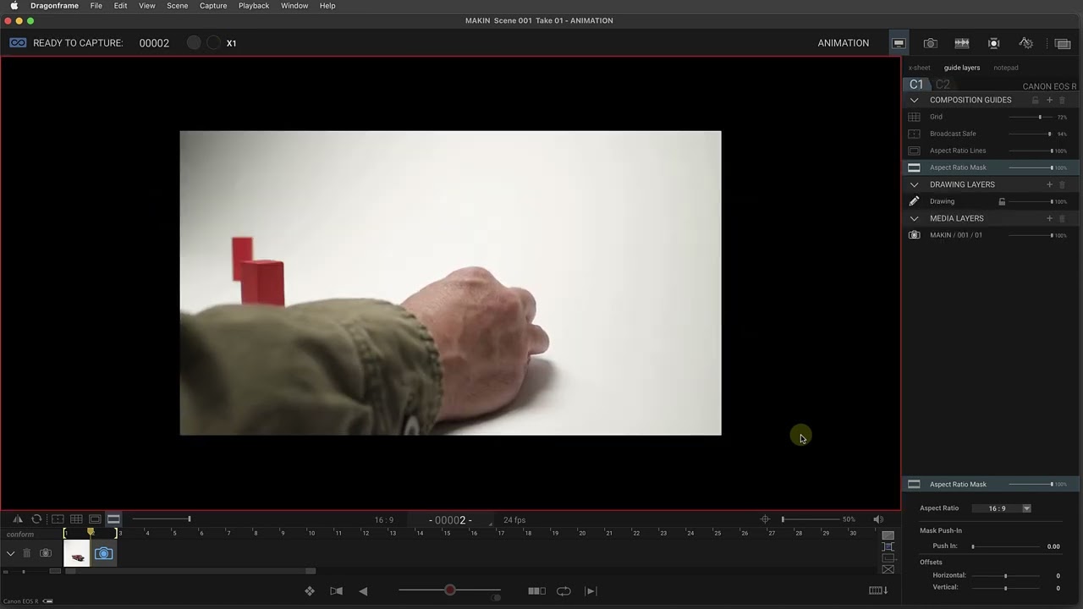The height and width of the screenshot is (609, 1083).
Task: Click the pencil icon on the Drawing layer
Action: pos(914,201)
